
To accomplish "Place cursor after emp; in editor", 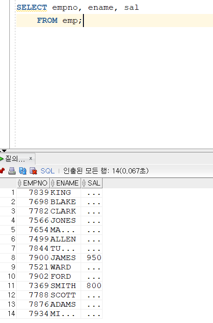I will [83, 21].
